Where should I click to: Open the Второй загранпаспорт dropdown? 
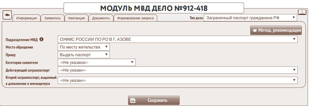click(178, 80)
